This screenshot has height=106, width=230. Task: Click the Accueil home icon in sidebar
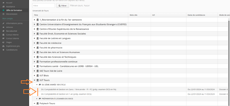click(x=3, y=3)
